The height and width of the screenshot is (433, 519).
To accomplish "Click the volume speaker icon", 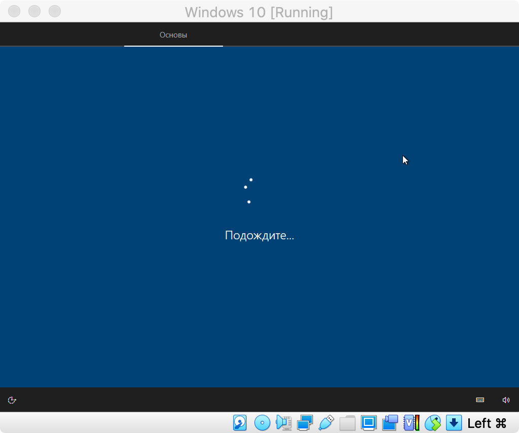I will (x=506, y=400).
